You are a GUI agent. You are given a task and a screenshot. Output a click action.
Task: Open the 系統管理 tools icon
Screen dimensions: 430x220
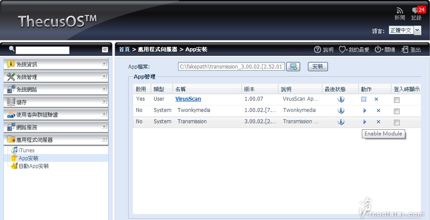click(11, 77)
